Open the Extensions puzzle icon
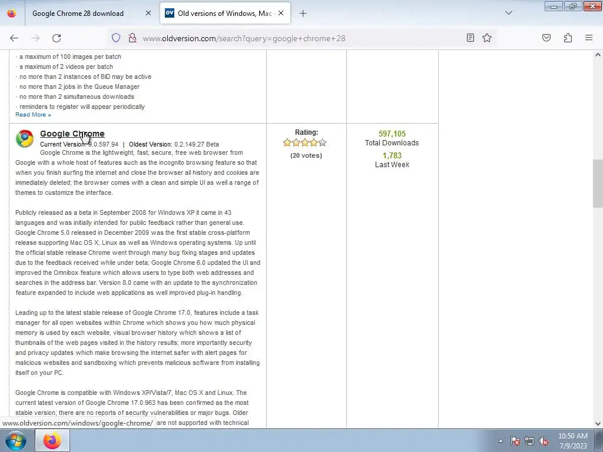Screen dimensions: 603x452 tap(568, 38)
